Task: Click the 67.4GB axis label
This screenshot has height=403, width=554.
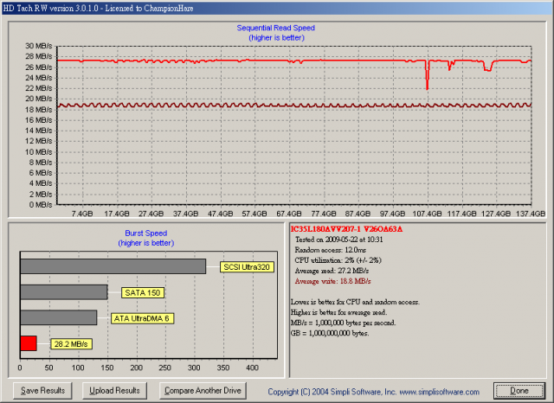Action: coord(289,214)
